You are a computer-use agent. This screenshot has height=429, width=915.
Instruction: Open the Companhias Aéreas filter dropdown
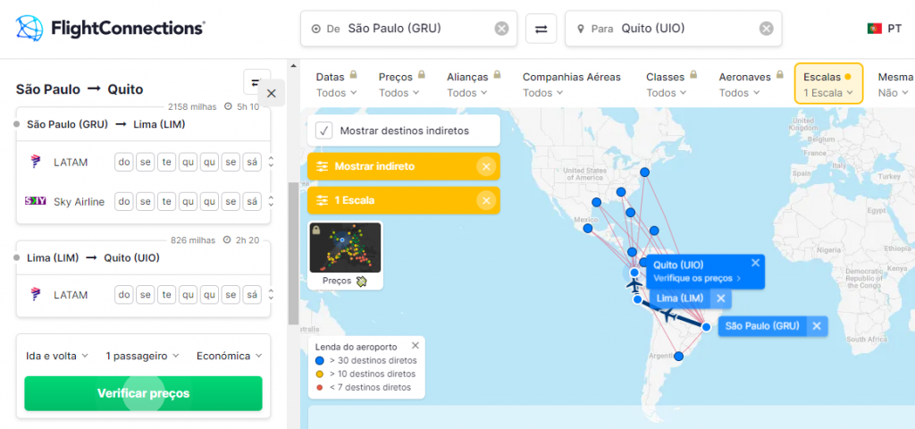[x=572, y=85]
